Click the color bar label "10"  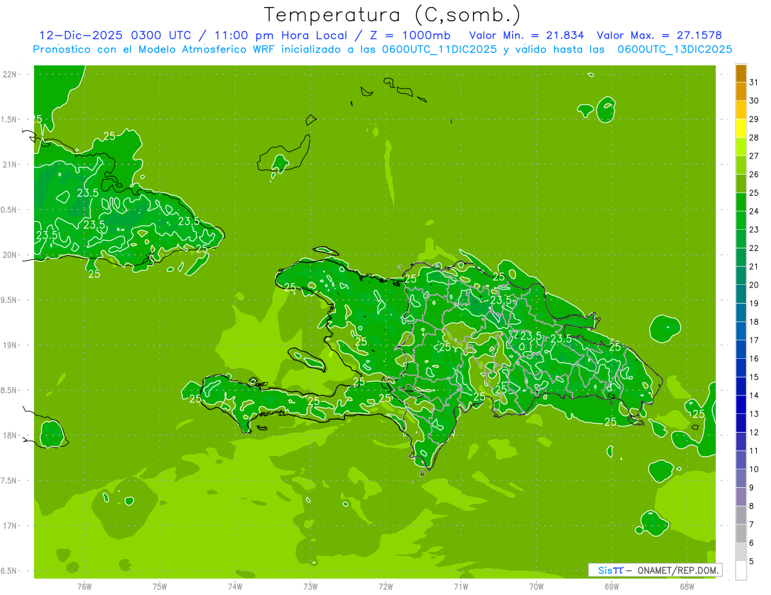754,469
